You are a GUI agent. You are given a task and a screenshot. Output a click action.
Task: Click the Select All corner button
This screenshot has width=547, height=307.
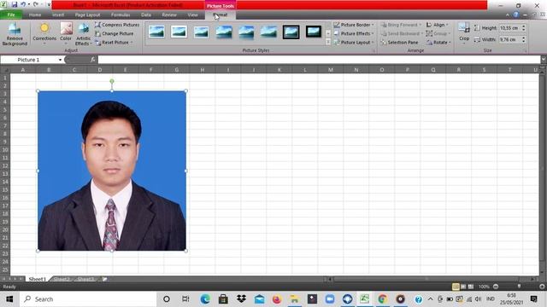point(5,70)
